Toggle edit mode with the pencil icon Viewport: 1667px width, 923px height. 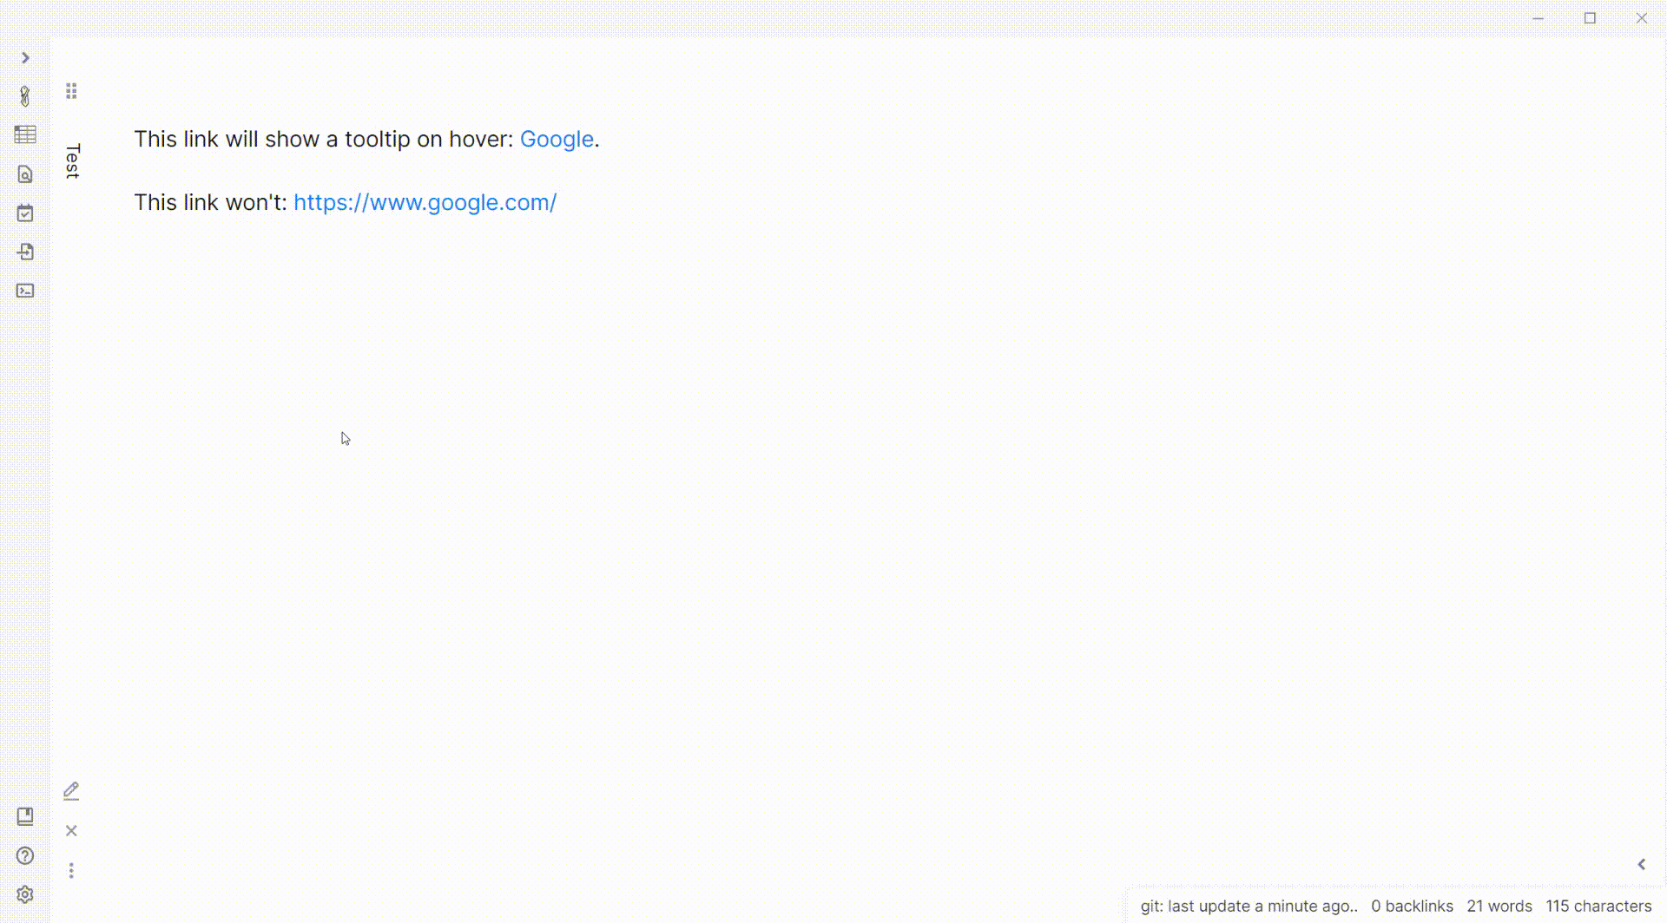click(71, 789)
